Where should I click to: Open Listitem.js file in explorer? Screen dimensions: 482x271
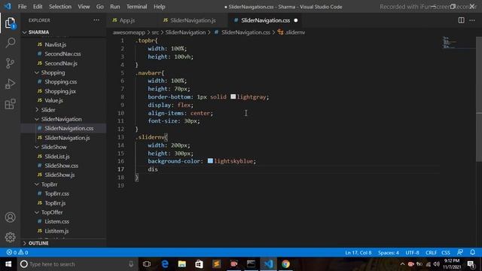click(56, 231)
